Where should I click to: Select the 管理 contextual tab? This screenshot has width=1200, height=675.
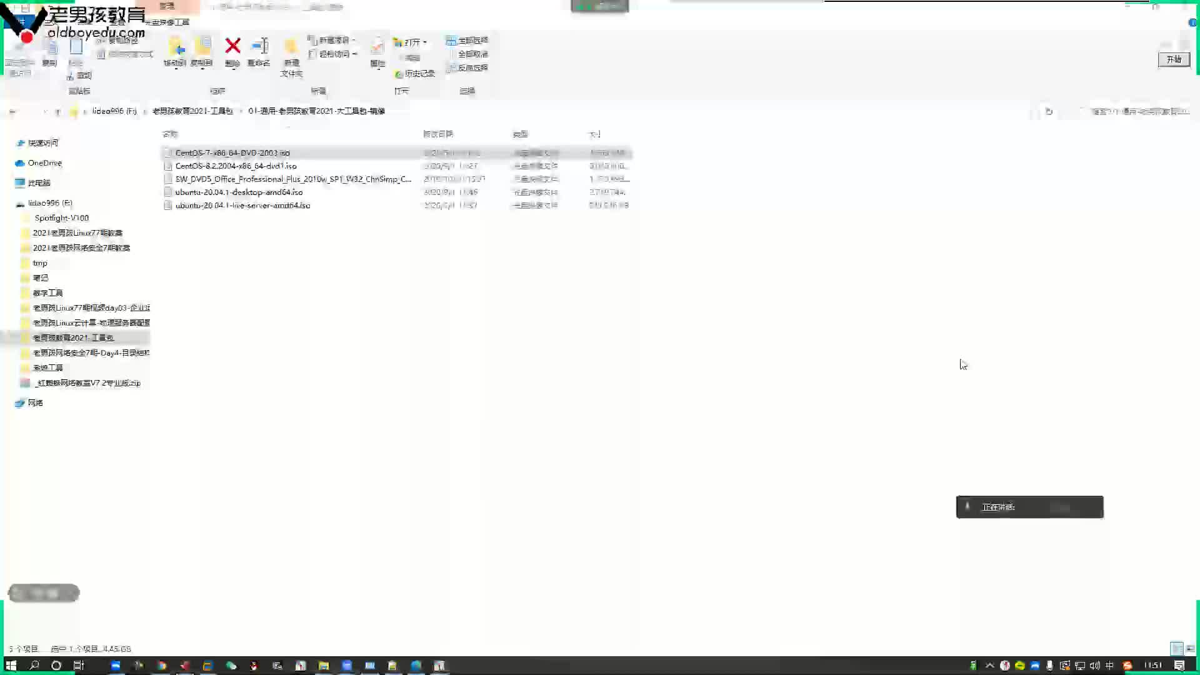click(167, 6)
